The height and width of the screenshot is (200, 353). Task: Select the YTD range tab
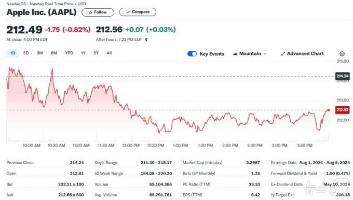[x=69, y=53]
